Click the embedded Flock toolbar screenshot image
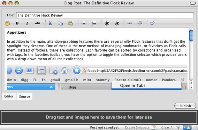 coord(97,77)
